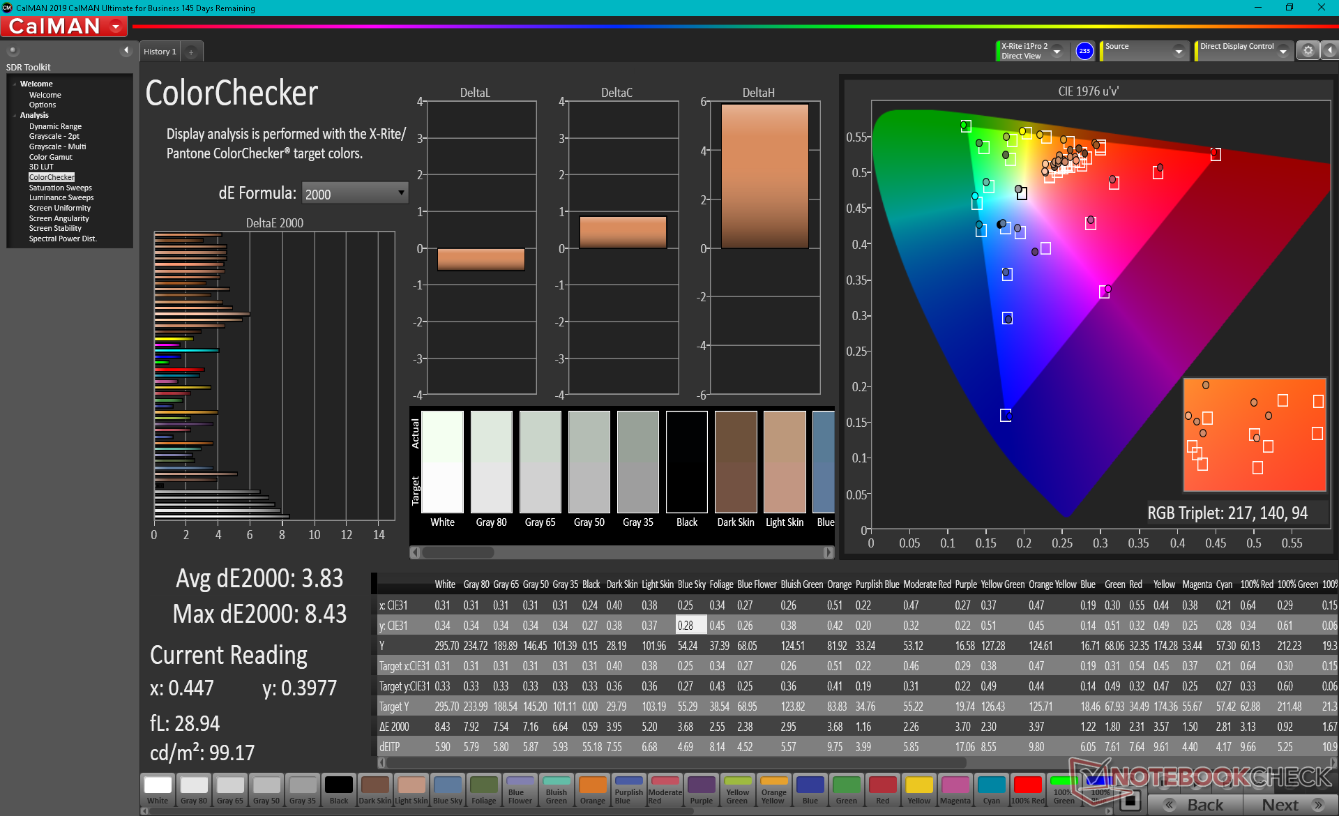Screen dimensions: 1339x816
Task: Open the CalMAN logo menu arrow
Action: tap(116, 27)
